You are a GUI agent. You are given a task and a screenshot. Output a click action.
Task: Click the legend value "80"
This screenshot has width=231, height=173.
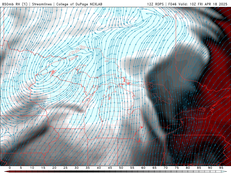pyautogui.click(x=188, y=168)
